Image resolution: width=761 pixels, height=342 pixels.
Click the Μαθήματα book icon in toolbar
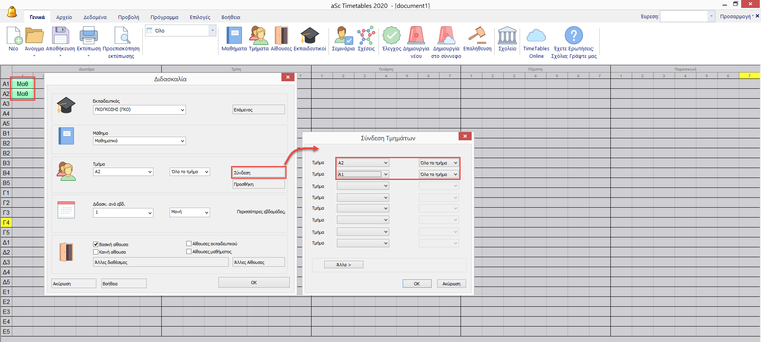234,36
